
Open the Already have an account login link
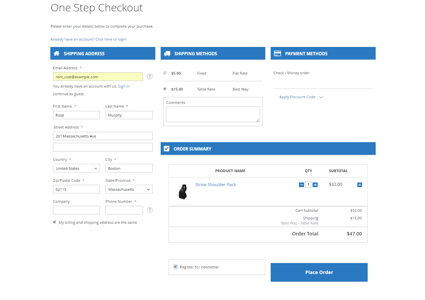(88, 39)
